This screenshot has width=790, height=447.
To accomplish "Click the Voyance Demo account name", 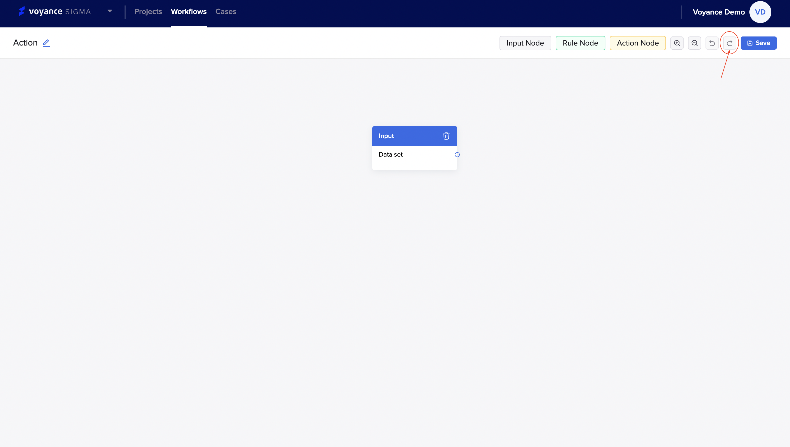I will (718, 12).
